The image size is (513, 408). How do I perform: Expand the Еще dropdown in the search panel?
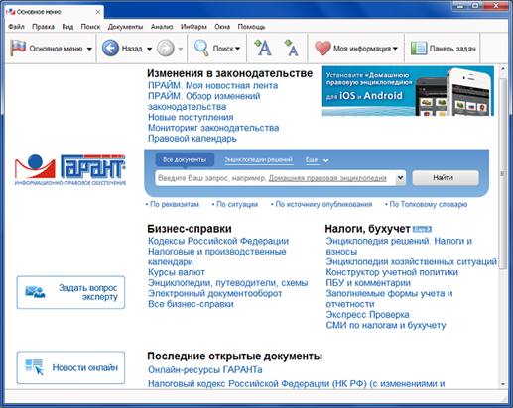pos(325,160)
